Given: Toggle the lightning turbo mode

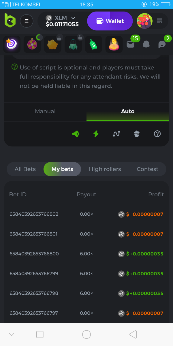Looking at the screenshot, I should [96, 134].
